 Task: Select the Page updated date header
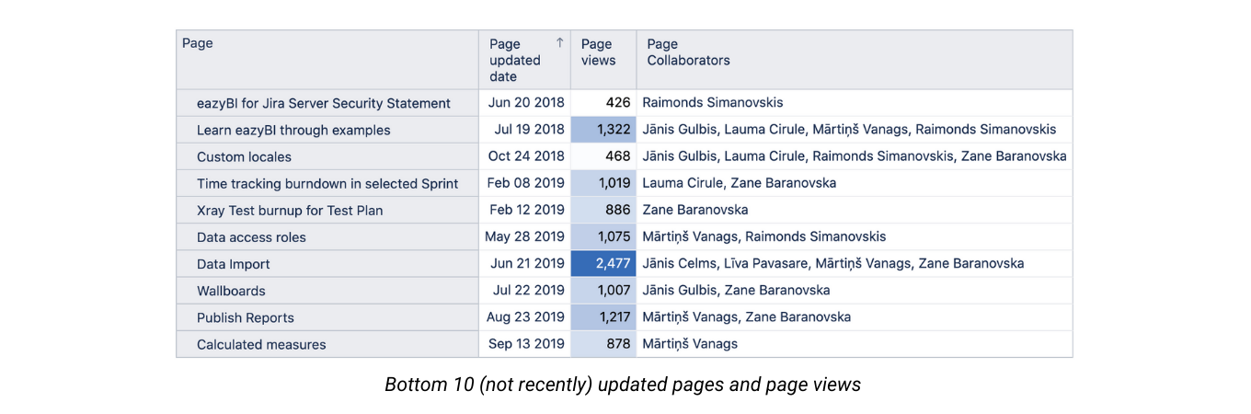click(x=514, y=60)
